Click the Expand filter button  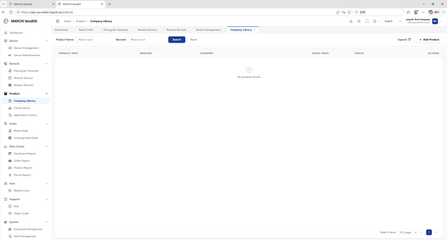(404, 40)
